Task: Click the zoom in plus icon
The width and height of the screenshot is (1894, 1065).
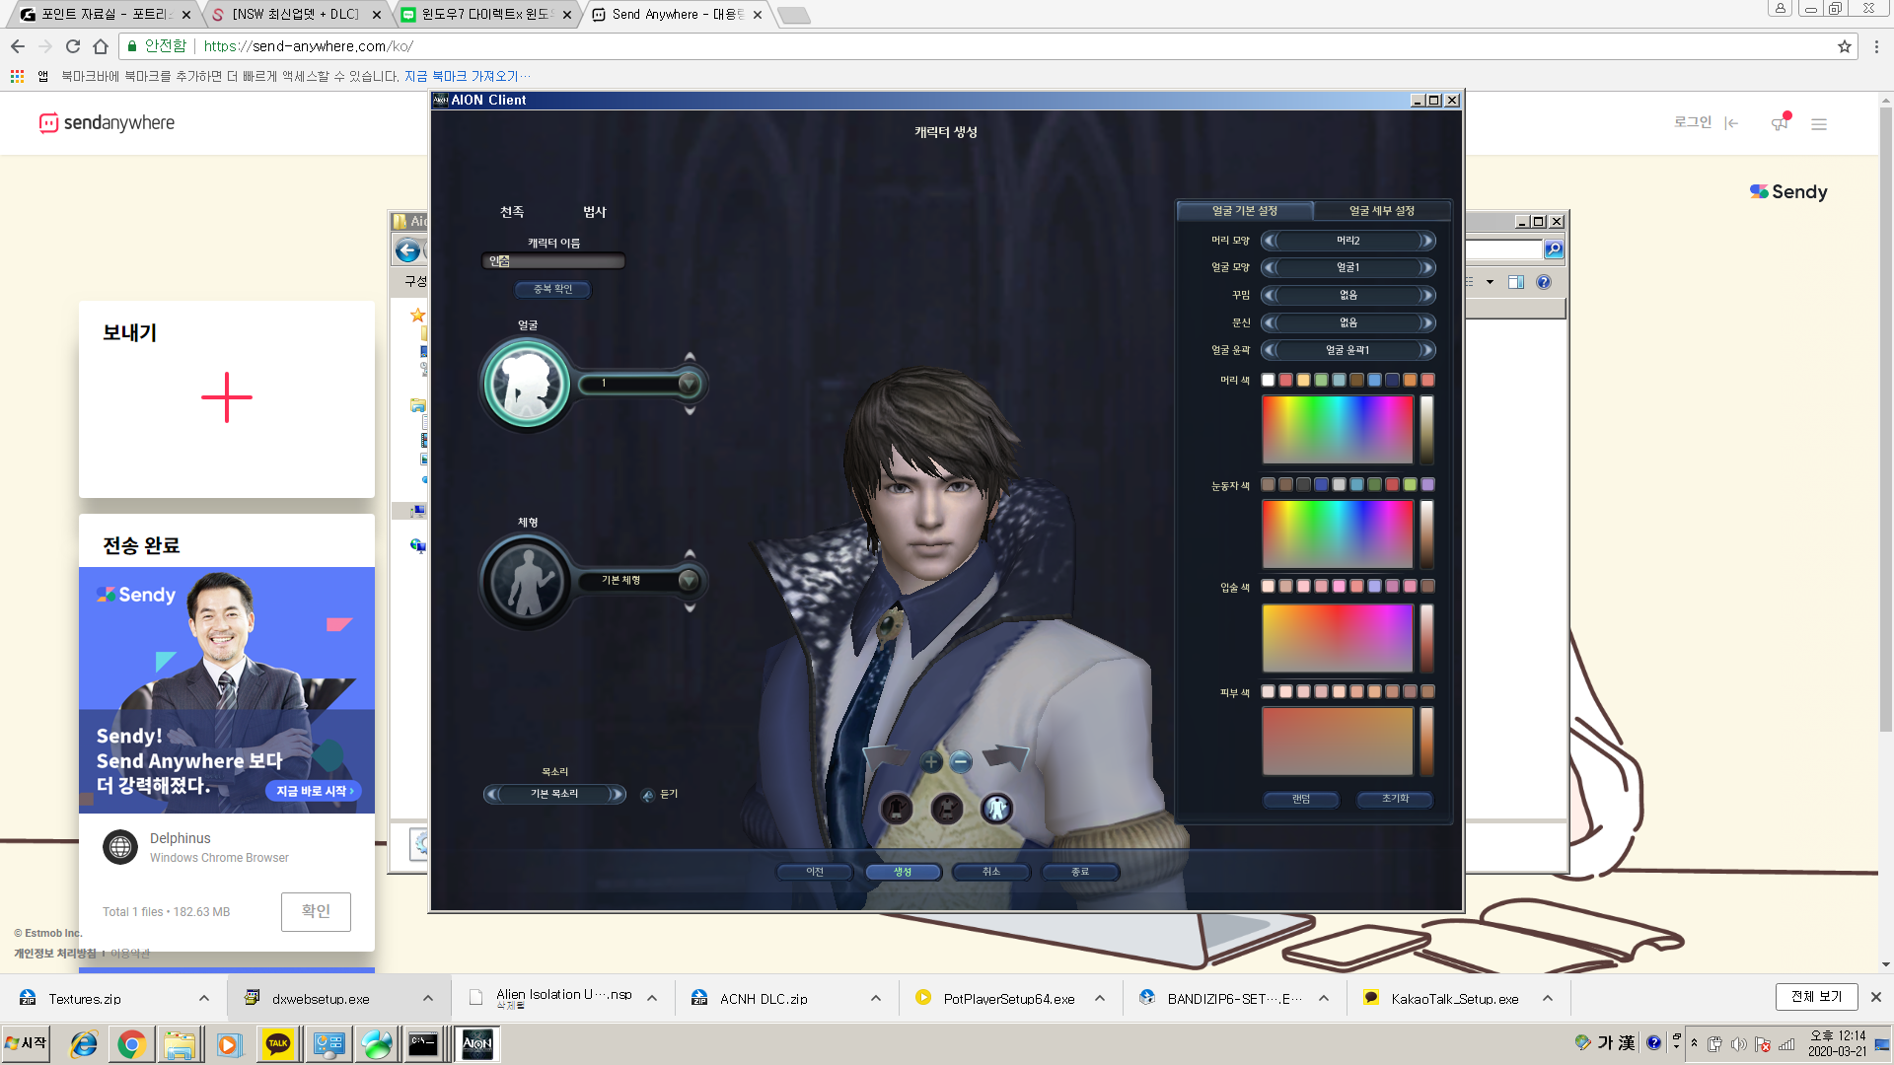Action: coord(930,761)
